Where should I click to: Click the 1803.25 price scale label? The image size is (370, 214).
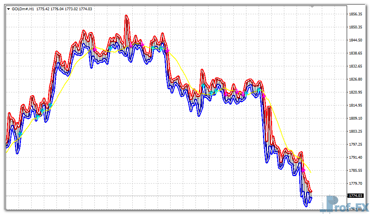356,131
